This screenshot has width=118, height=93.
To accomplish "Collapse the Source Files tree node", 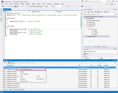I will 85,26.
